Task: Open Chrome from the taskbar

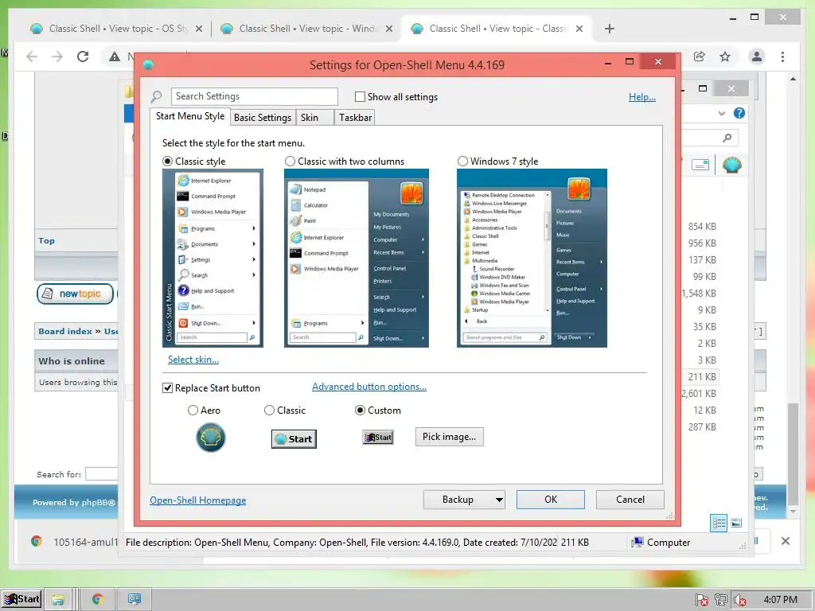Action: tap(97, 600)
